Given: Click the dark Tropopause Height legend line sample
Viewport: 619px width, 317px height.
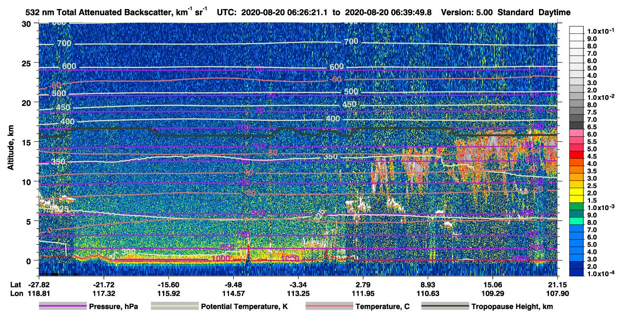Looking at the screenshot, I should [445, 307].
